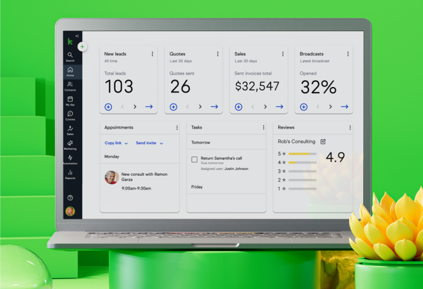Open Marketing in the sidebar

click(x=70, y=145)
